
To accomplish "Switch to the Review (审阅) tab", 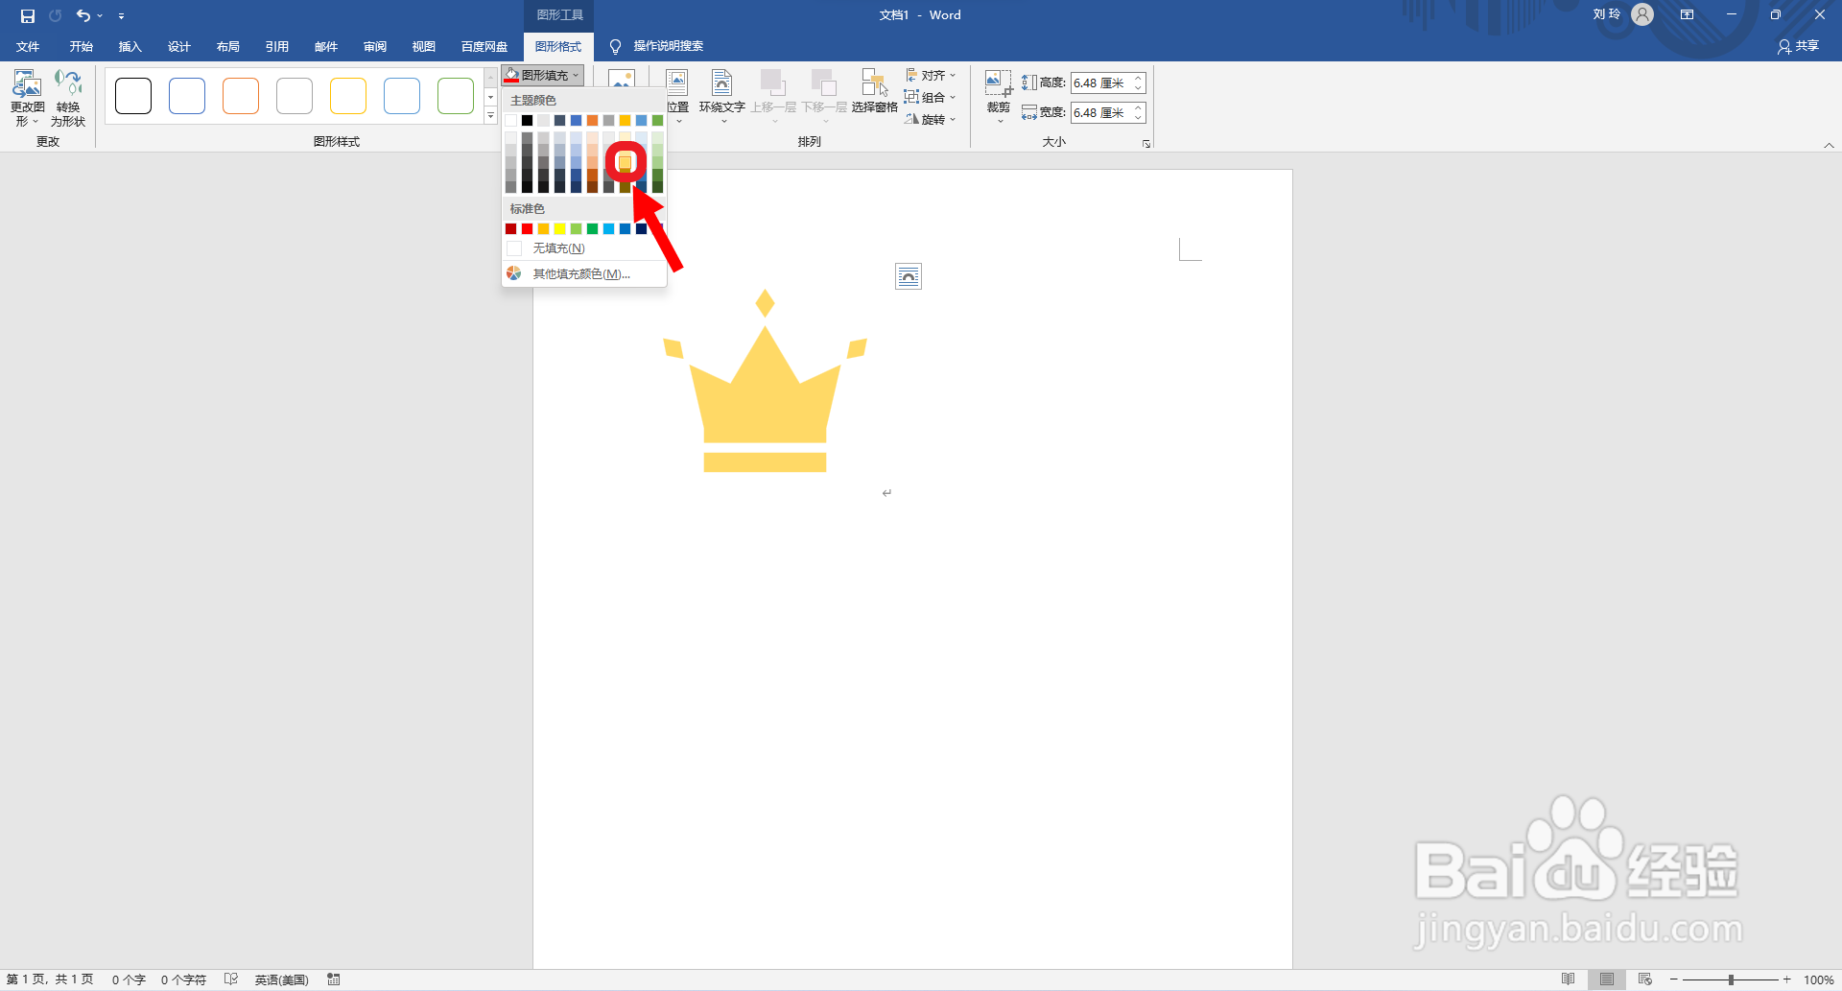I will coord(374,46).
